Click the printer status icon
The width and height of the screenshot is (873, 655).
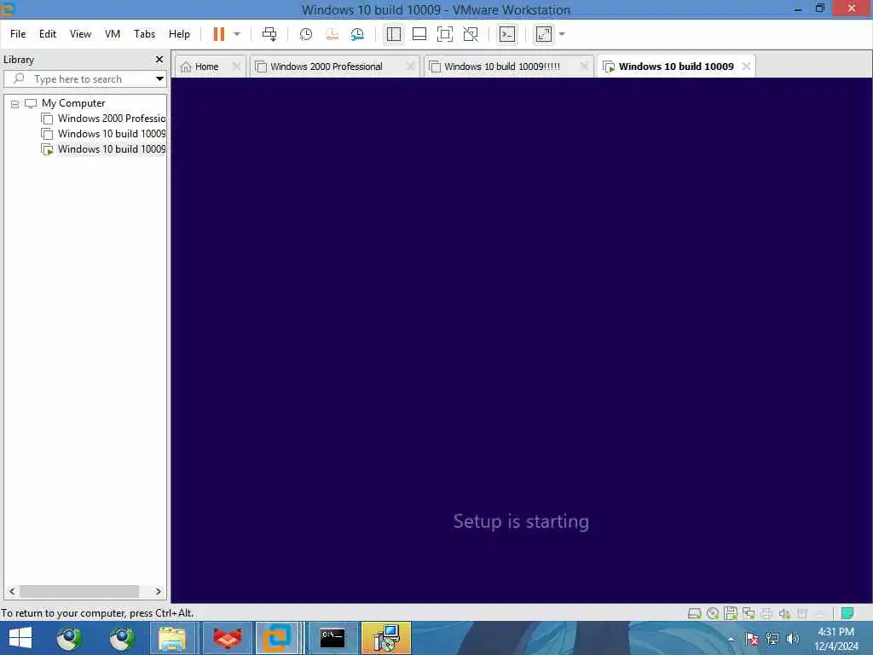[766, 614]
